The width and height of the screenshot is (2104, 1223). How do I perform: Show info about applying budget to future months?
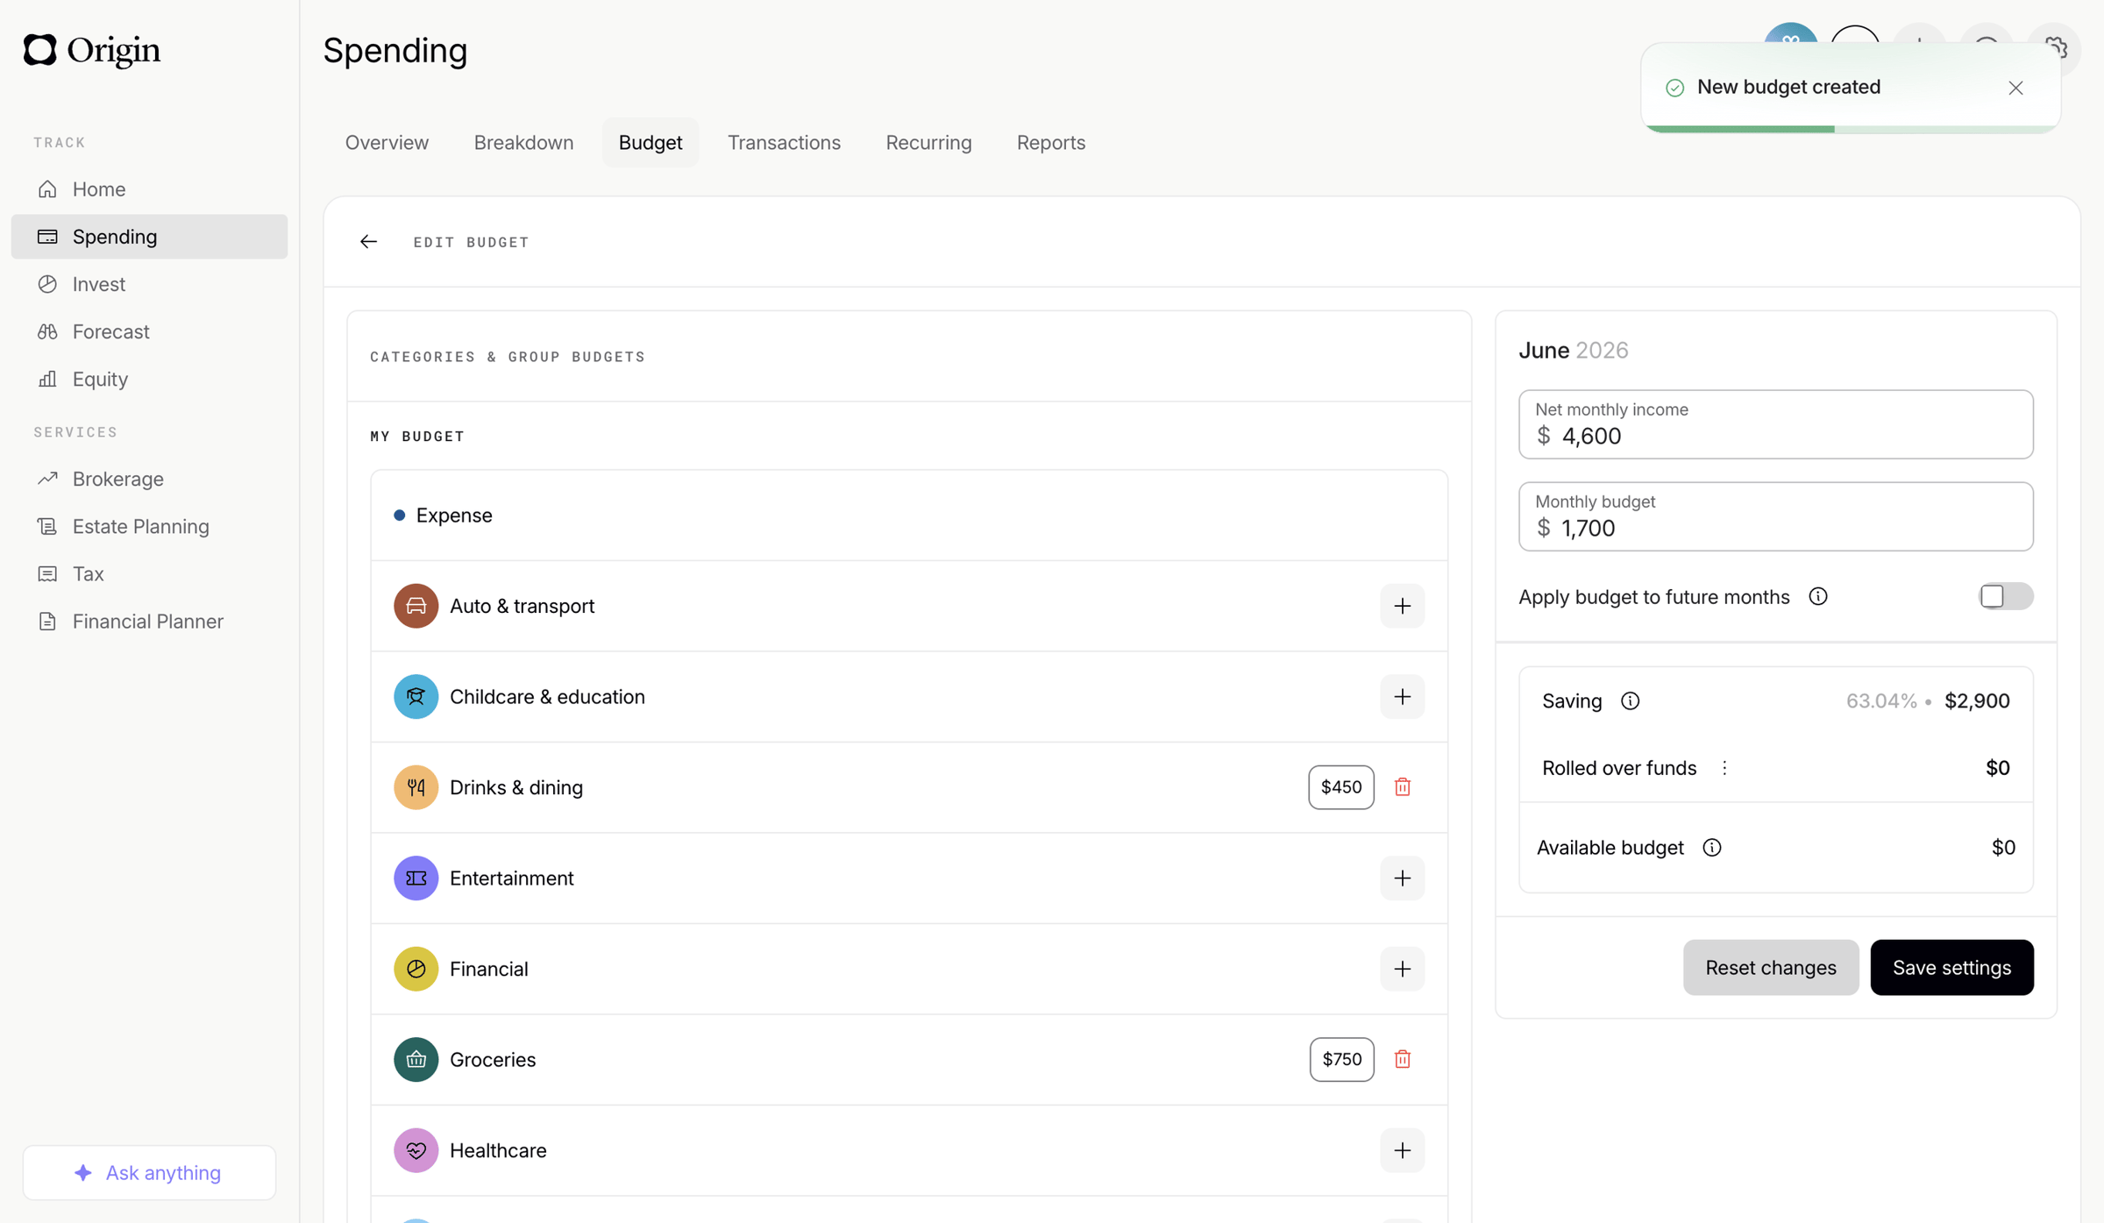pos(1818,597)
